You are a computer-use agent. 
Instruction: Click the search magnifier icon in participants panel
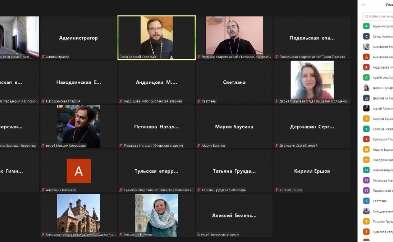point(366,17)
